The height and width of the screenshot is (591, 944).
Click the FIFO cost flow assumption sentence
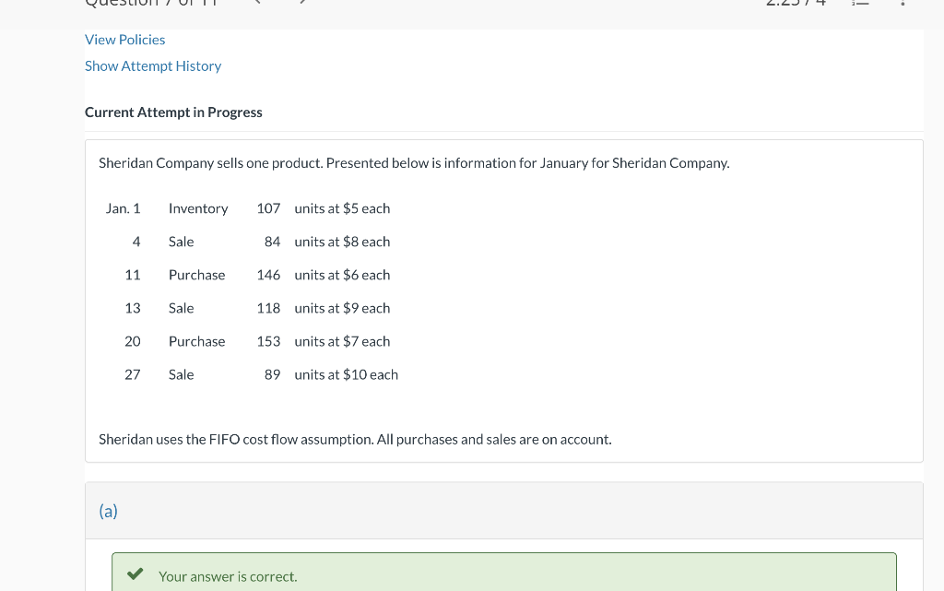pyautogui.click(x=355, y=440)
